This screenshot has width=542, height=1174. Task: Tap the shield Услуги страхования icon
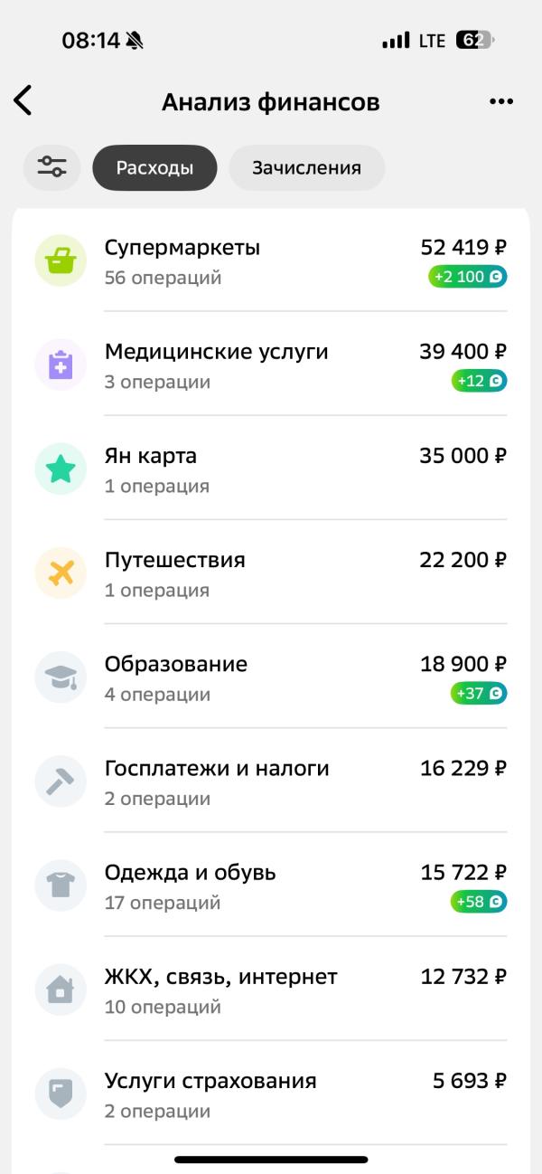click(x=61, y=1094)
